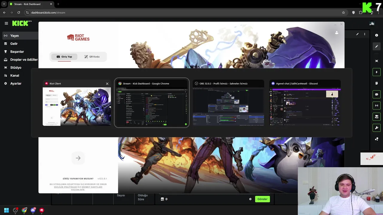Open the Chrome tab search dropdown
The height and width of the screenshot is (215, 383).
pyautogui.click(x=4, y=4)
